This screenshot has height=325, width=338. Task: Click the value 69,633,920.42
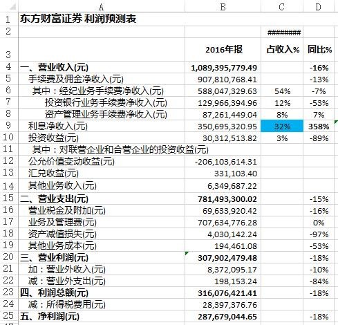click(223, 210)
